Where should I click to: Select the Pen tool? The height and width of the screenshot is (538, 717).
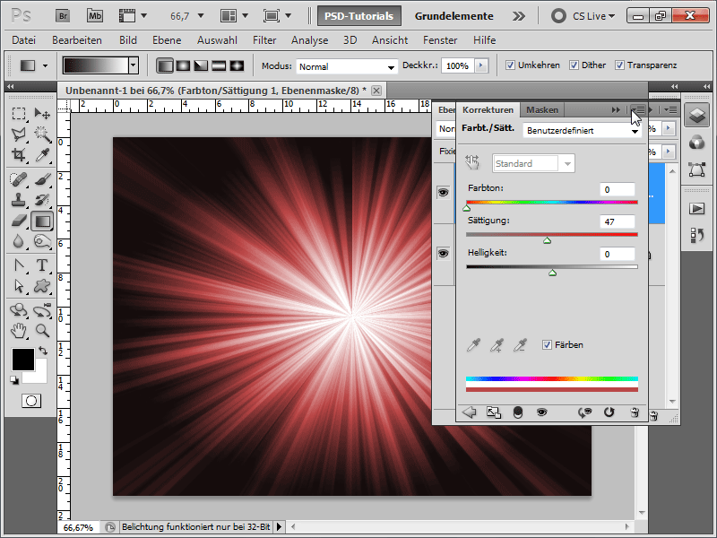tap(19, 265)
